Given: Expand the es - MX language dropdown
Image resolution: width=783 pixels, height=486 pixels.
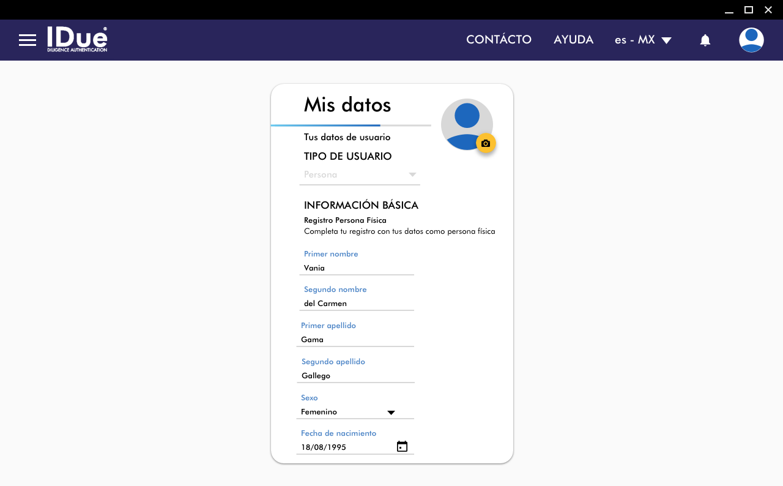Looking at the screenshot, I should coord(643,40).
